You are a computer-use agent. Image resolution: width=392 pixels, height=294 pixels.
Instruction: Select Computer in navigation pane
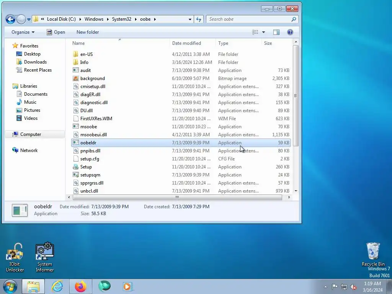coord(31,134)
